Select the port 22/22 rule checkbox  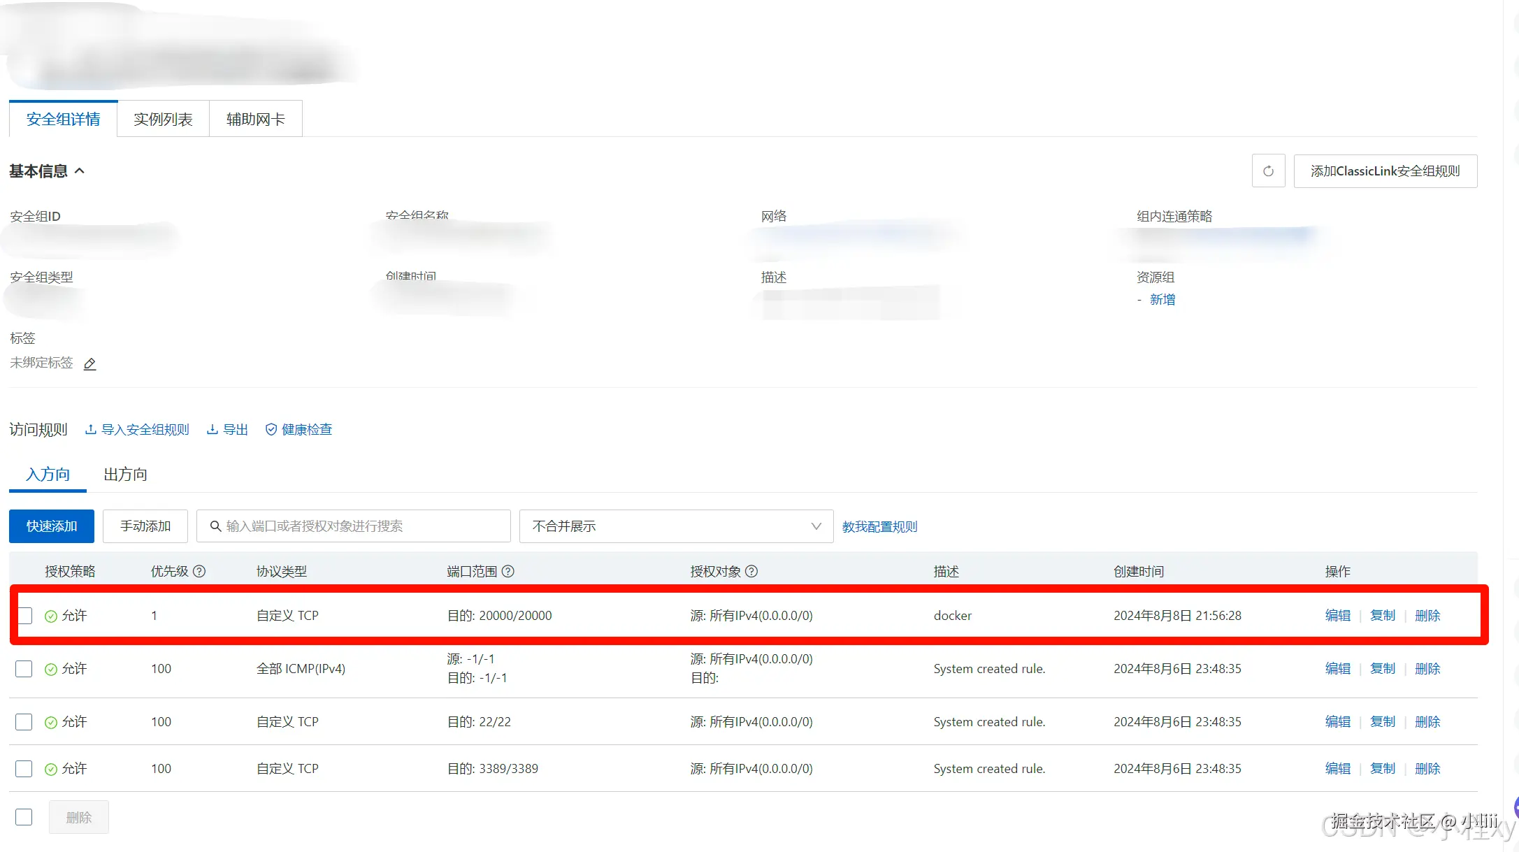24,722
